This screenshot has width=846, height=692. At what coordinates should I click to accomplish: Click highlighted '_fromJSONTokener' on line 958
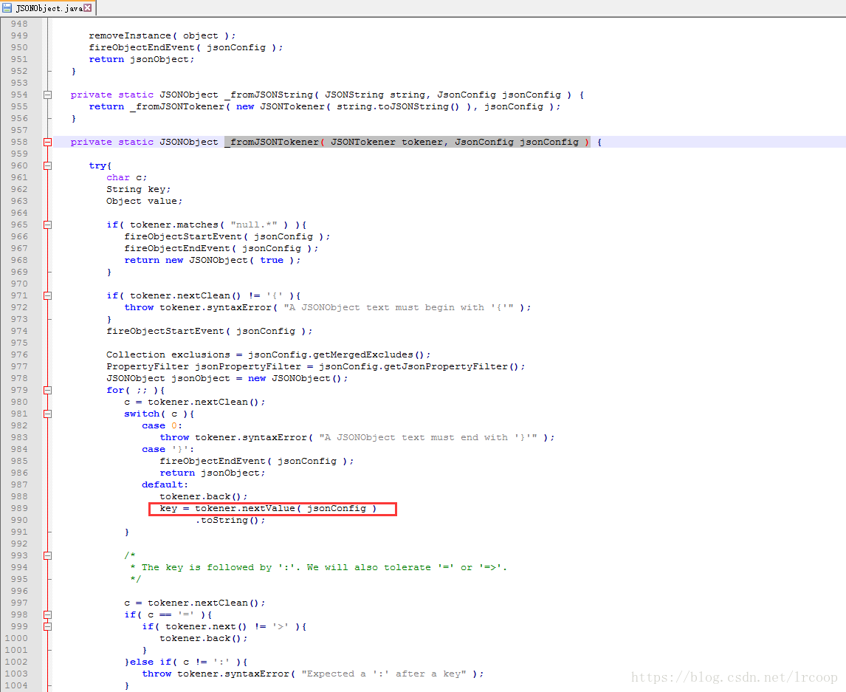coord(272,142)
